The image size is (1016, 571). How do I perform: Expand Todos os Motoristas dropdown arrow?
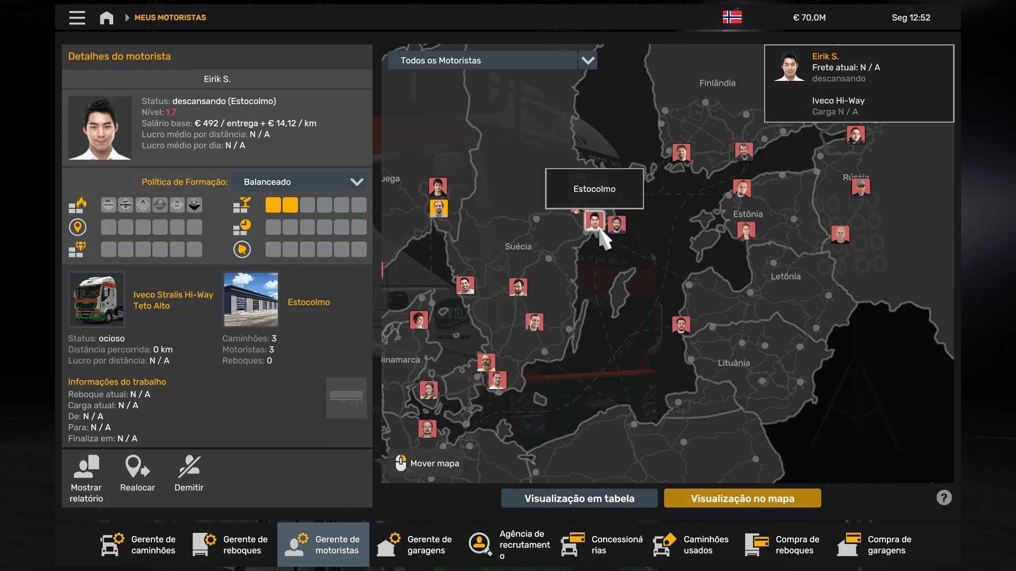tap(588, 60)
